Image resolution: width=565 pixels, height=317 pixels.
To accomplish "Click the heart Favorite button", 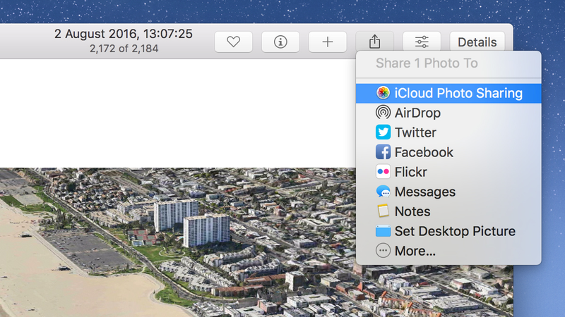I will [234, 42].
